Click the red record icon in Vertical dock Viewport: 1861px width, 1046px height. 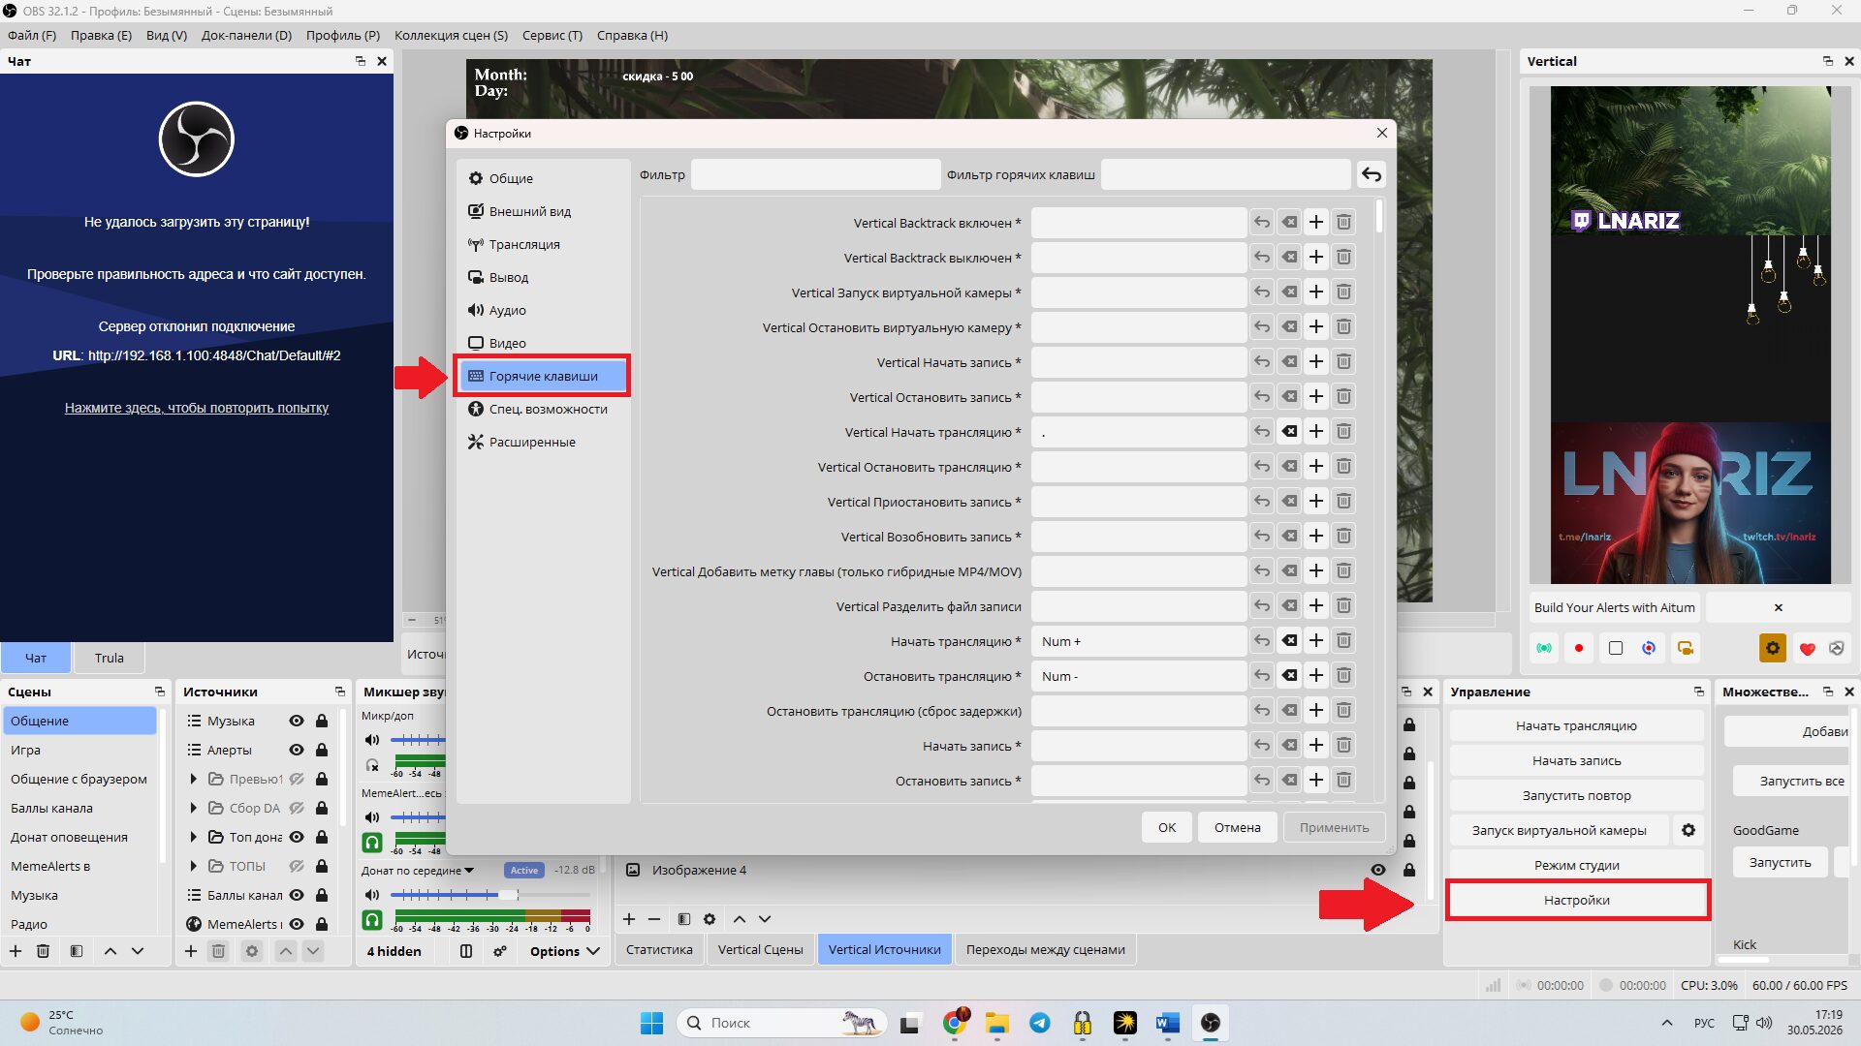coord(1579,648)
